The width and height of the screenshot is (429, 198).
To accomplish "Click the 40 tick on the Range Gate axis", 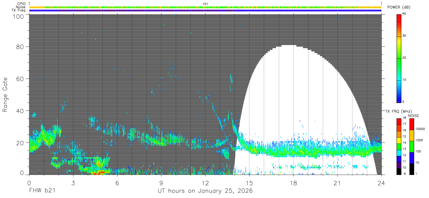I will 21,111.
